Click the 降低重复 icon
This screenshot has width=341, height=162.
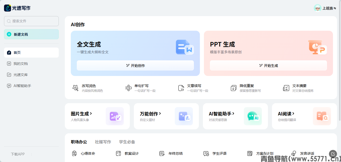pos(234,88)
